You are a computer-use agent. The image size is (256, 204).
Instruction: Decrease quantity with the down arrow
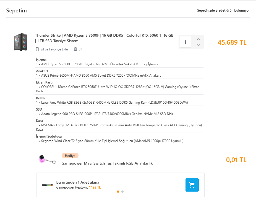pyautogui.click(x=198, y=45)
